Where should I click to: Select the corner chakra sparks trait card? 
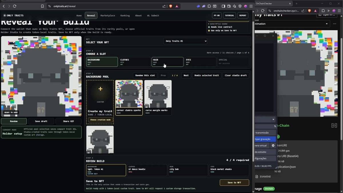click(129, 98)
